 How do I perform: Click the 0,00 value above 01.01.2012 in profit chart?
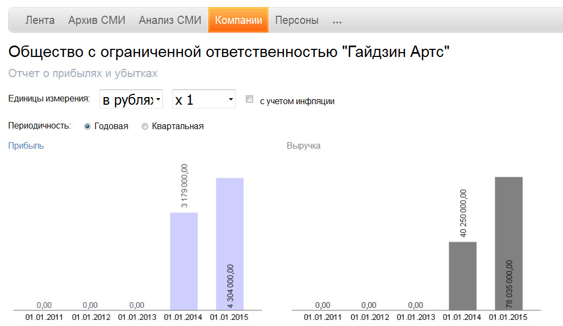coord(90,305)
